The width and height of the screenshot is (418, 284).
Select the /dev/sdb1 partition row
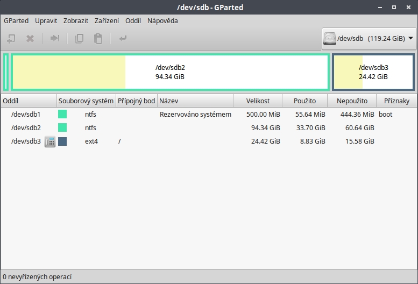[x=209, y=114]
